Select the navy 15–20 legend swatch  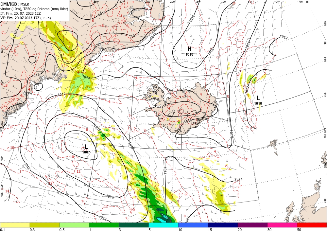coord(223,225)
